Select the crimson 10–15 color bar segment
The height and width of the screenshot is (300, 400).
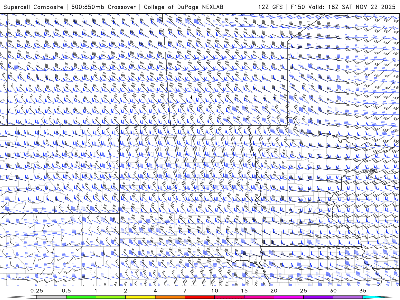coord(229,297)
